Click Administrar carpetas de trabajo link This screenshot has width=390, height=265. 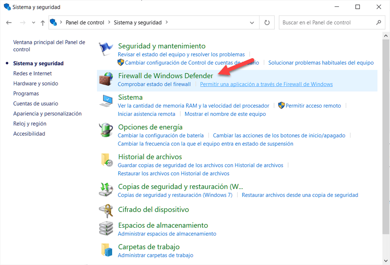(156, 255)
